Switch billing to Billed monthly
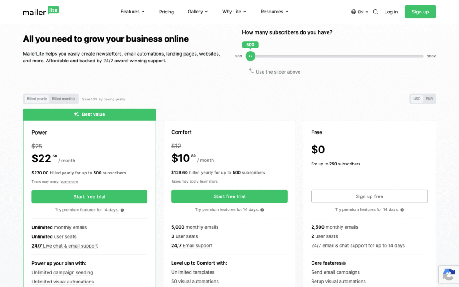 pos(64,99)
